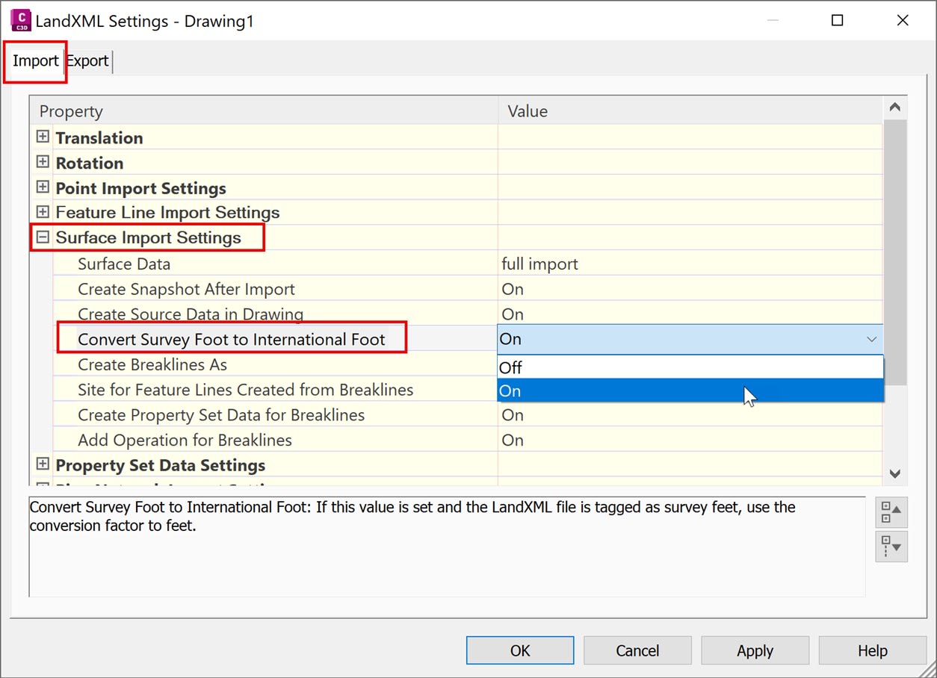Expand the Translation category
The height and width of the screenshot is (678, 937).
[43, 137]
